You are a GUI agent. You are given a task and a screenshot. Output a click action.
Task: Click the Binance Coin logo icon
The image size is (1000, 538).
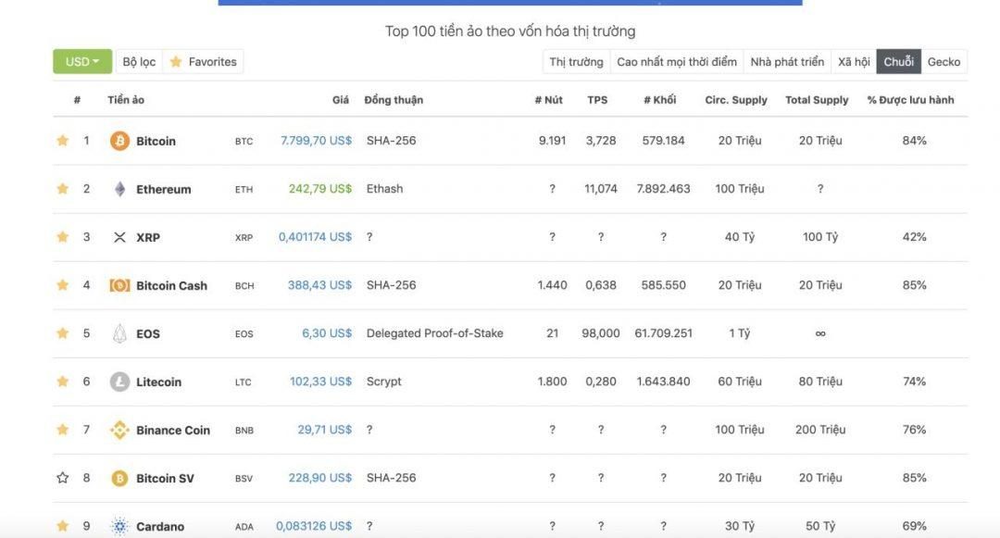(x=119, y=431)
